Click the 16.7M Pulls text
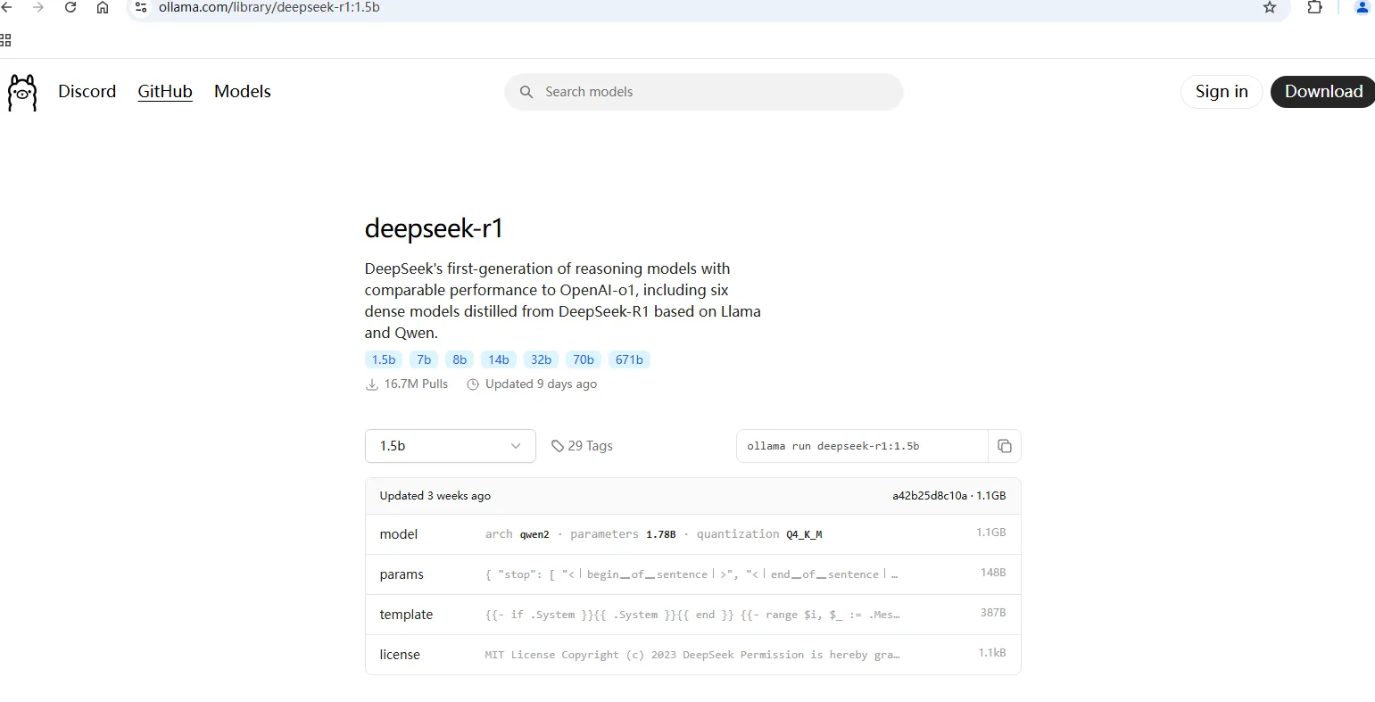The height and width of the screenshot is (702, 1375). click(416, 384)
